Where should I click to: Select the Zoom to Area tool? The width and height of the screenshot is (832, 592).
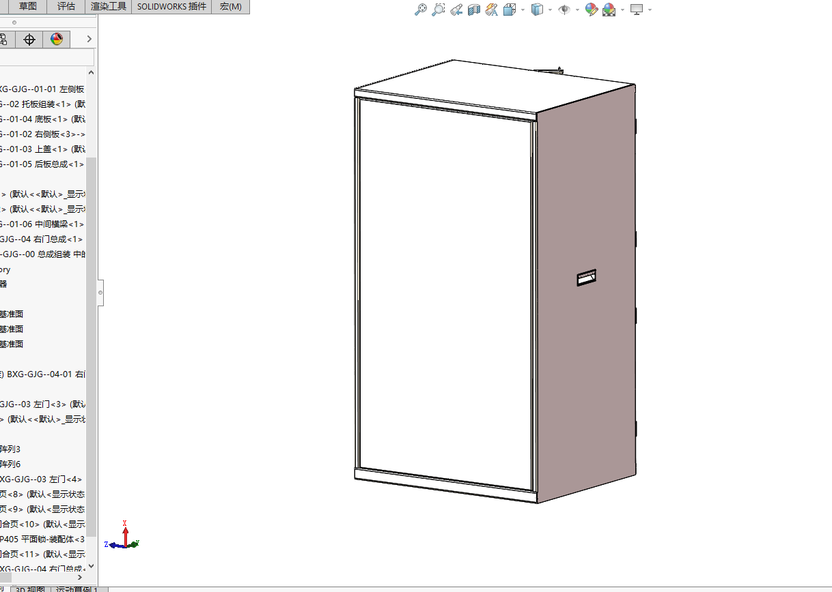click(x=439, y=10)
